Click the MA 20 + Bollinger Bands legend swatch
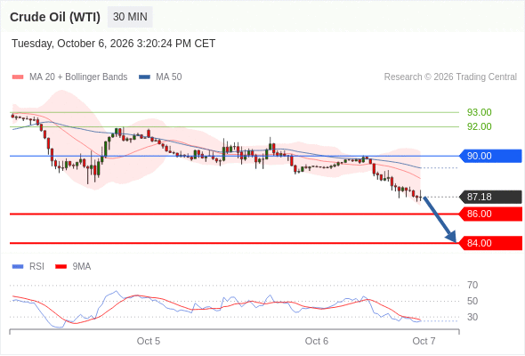525x356 pixels. click(x=18, y=77)
